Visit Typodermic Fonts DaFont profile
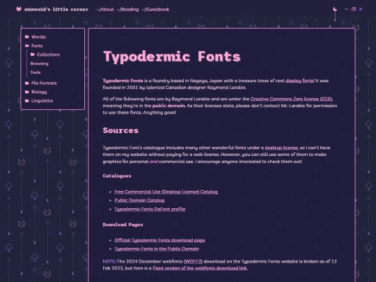 [x=150, y=209]
